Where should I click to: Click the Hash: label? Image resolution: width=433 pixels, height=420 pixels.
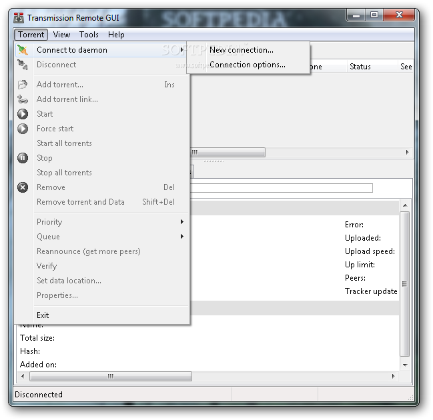[30, 351]
